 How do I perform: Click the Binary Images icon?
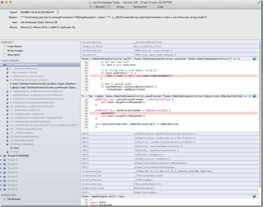(4, 51)
